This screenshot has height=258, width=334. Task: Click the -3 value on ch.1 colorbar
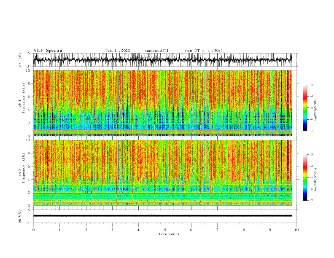click(311, 85)
